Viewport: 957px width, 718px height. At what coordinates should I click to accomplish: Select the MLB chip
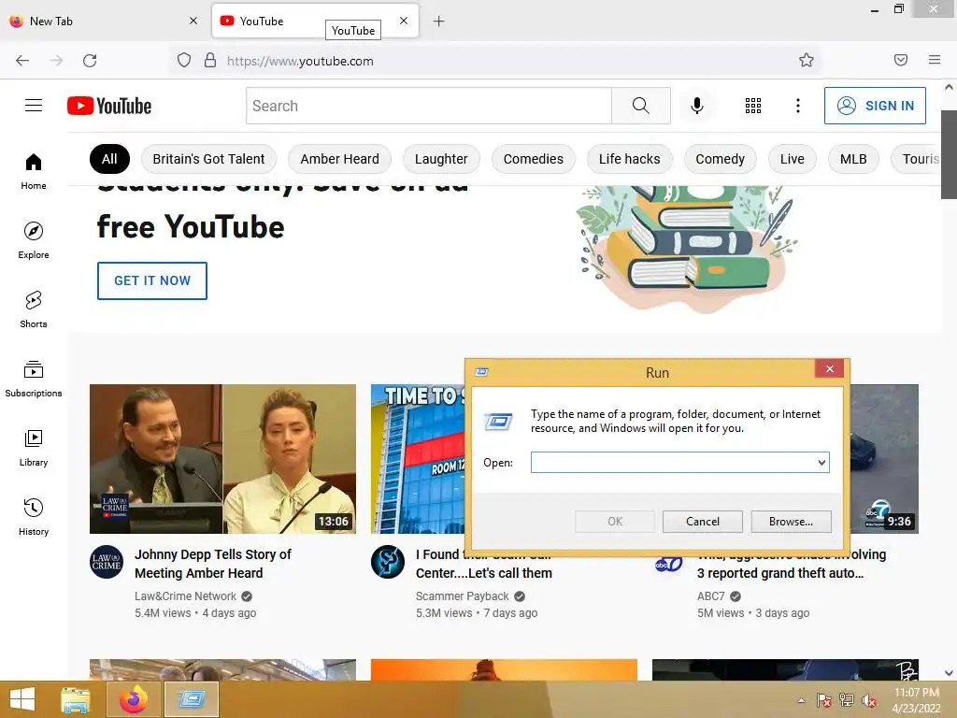coord(853,159)
